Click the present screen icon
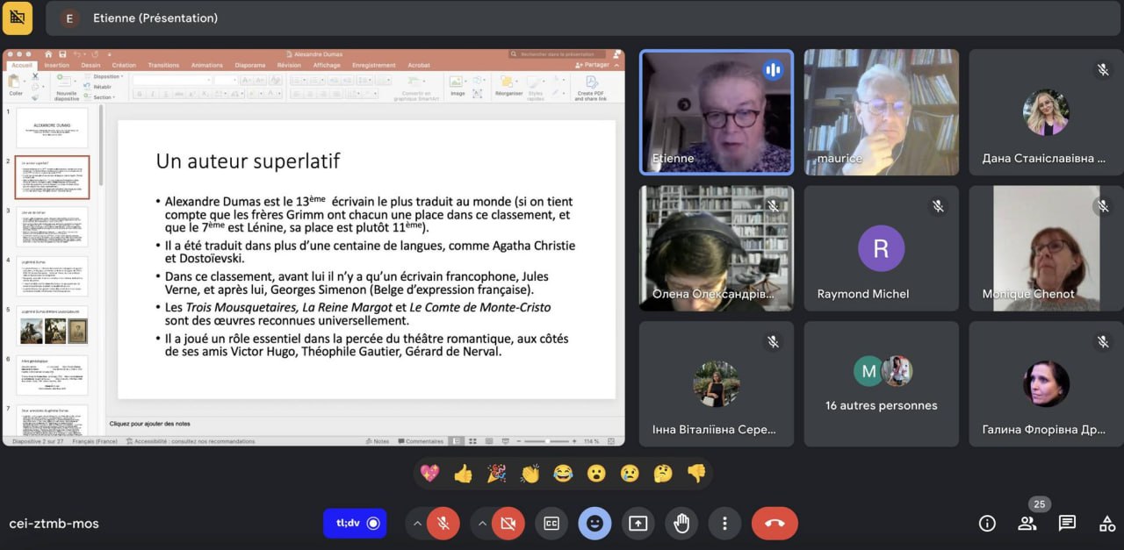 click(638, 524)
